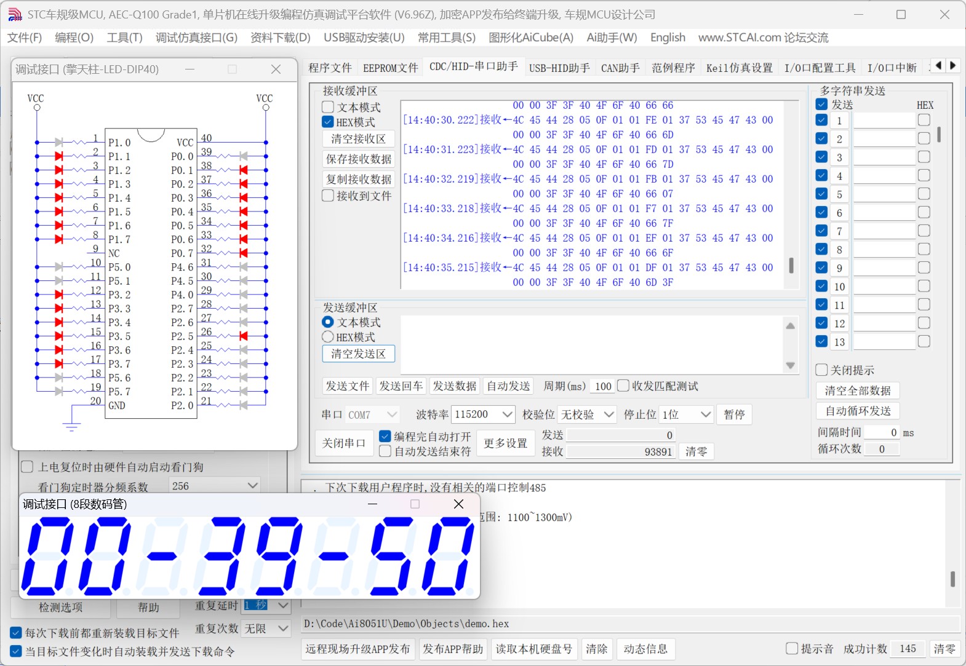Toggle 提示音 checkbox
Viewport: 966px width, 666px height.
pos(792,648)
